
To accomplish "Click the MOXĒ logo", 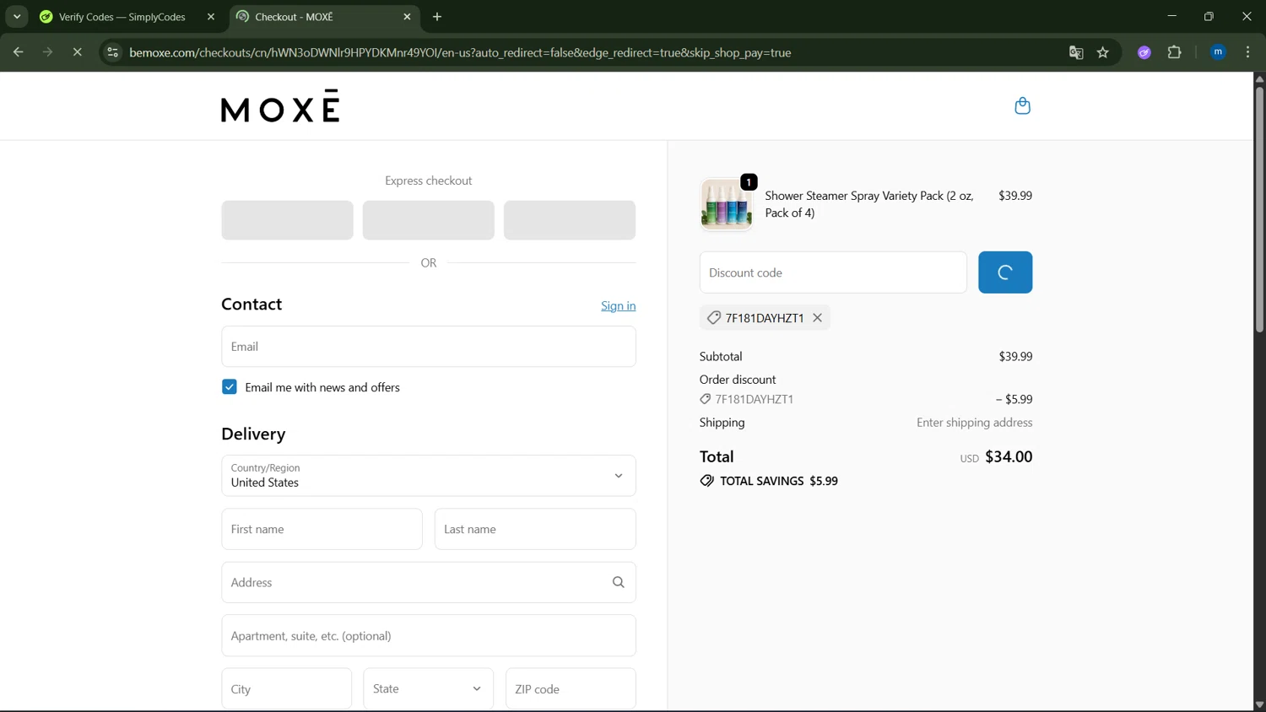I will [x=280, y=106].
